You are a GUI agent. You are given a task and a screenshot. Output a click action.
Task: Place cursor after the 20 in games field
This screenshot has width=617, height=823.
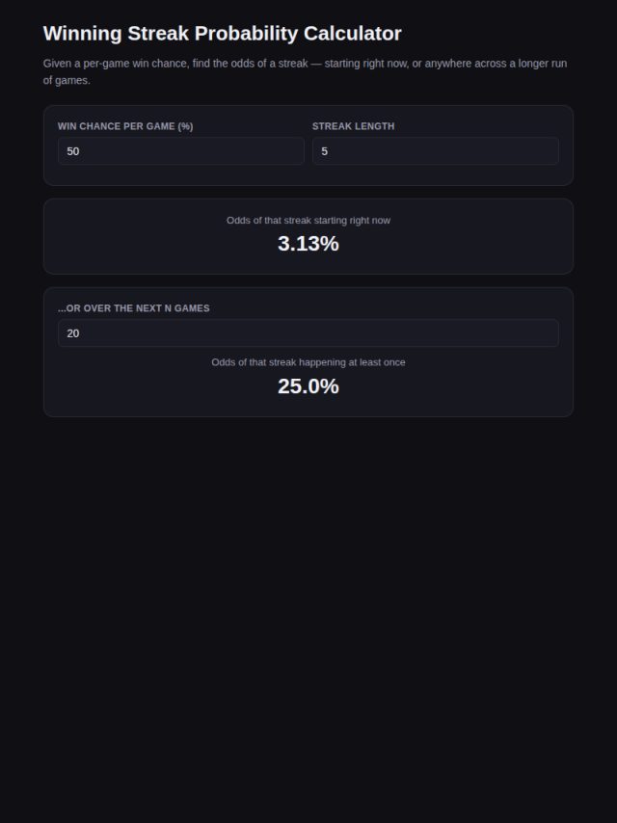(80, 333)
